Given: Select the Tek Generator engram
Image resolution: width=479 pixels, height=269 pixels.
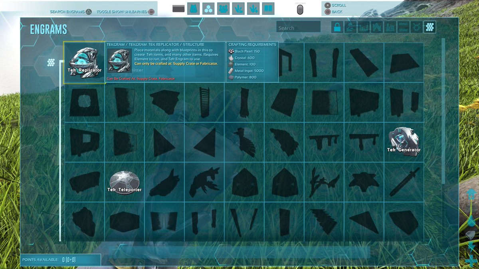Looking at the screenshot, I should (x=404, y=142).
